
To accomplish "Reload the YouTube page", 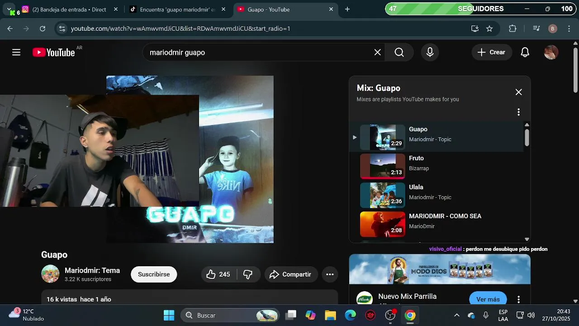I will (x=43, y=29).
